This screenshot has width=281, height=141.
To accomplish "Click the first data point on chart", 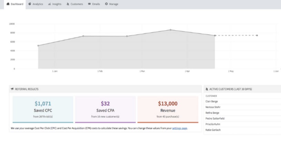I will click(38, 45).
